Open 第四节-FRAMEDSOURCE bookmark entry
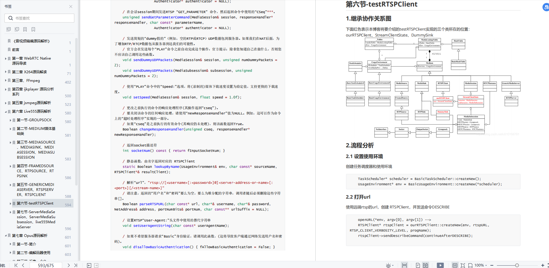549x268 pixels. click(35, 171)
